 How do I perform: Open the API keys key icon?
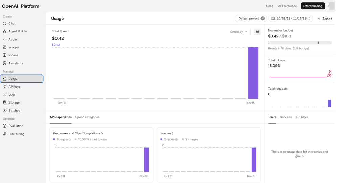pyautogui.click(x=4, y=87)
